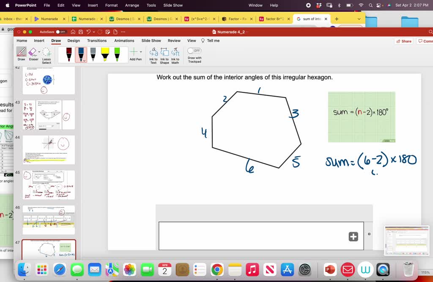Image resolution: width=433 pixels, height=282 pixels.
Task: Pick the gray pencil tool
Action: tap(93, 54)
